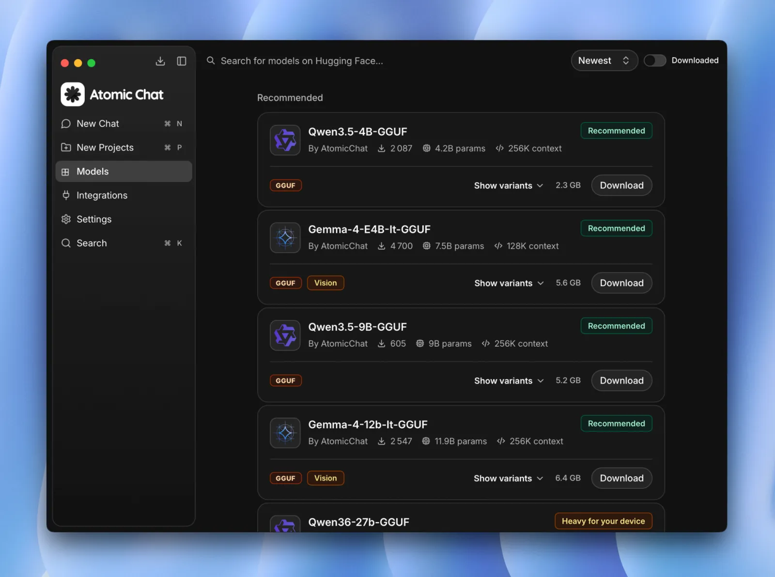Click GGUF tag on Gemma-4-E4B-It-GGUF card
The height and width of the screenshot is (577, 775).
(x=286, y=283)
